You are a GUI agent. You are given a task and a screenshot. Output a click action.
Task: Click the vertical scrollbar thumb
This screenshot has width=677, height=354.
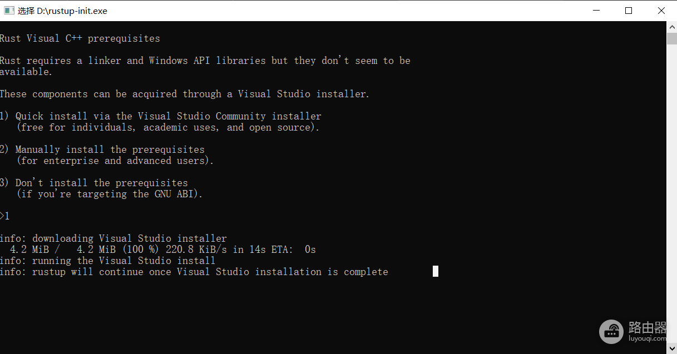pos(671,38)
